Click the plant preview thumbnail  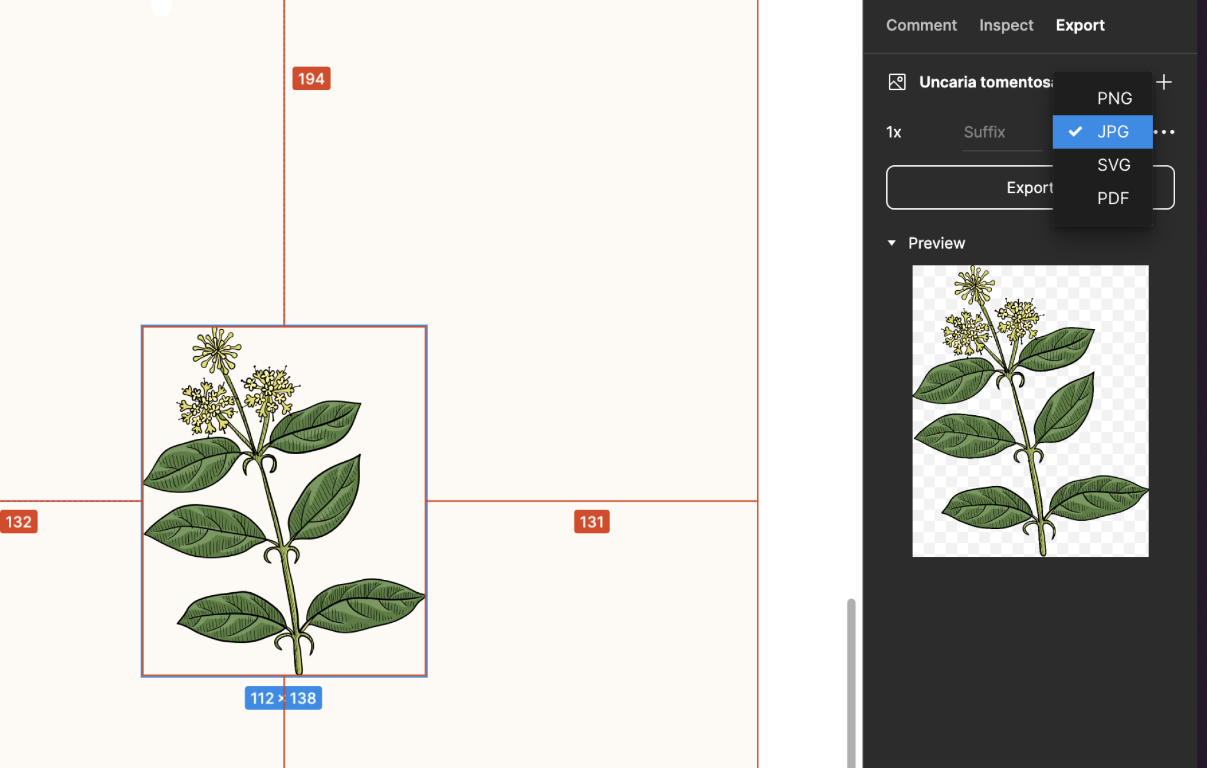(1030, 411)
